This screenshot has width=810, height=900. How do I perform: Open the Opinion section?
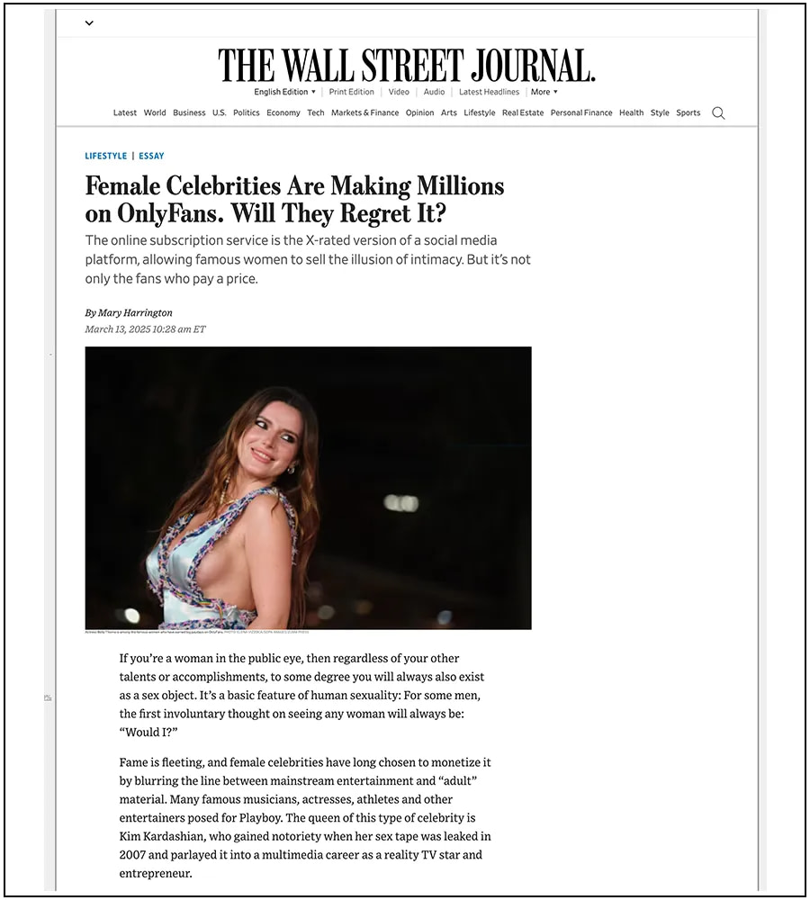point(419,112)
